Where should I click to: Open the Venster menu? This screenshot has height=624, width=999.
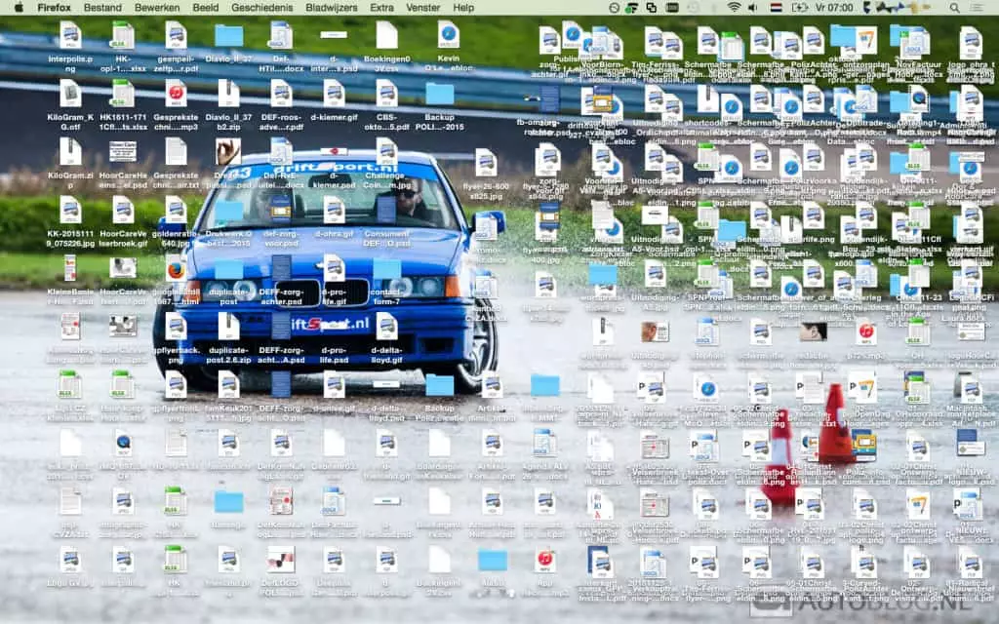click(x=423, y=8)
